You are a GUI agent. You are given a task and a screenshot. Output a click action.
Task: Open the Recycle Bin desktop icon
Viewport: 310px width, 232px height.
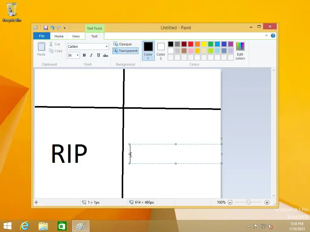pyautogui.click(x=12, y=12)
